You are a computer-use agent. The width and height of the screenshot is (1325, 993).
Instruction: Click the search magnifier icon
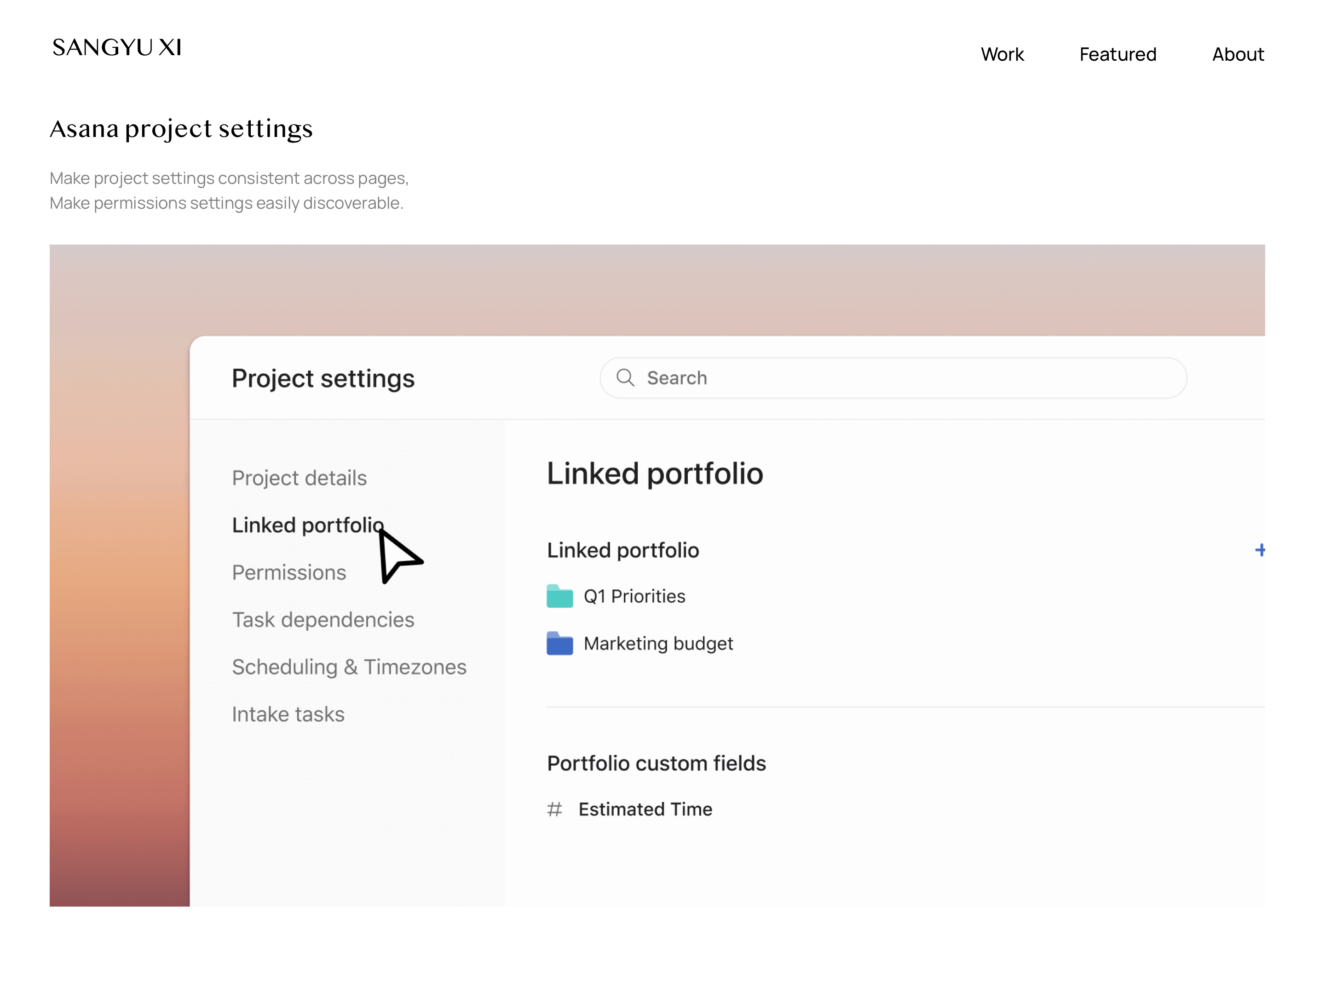point(625,378)
